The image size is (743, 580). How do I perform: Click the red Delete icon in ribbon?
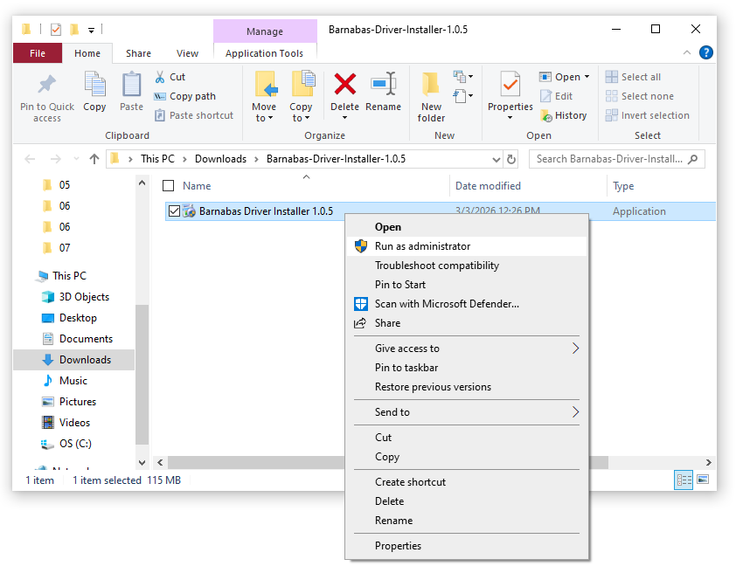(345, 86)
